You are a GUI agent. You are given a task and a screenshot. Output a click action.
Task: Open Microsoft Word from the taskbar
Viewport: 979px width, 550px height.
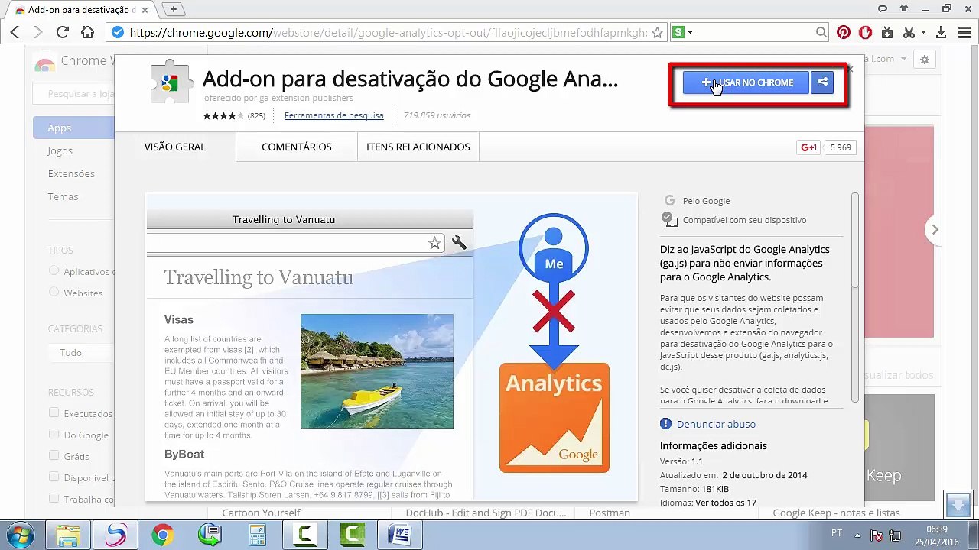399,534
